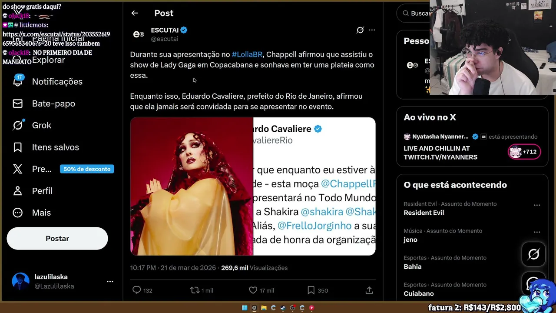Click the Postar button
This screenshot has height=313, width=556.
[57, 238]
